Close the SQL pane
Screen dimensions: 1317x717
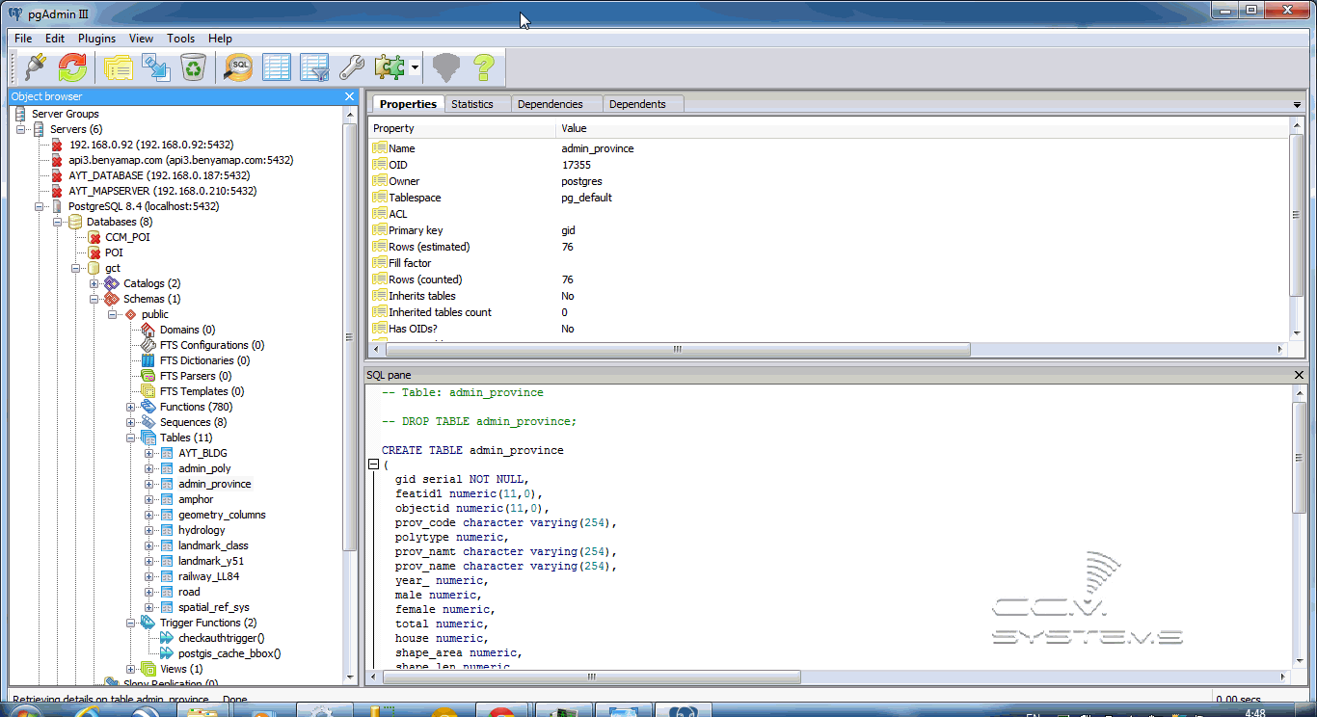click(1300, 375)
